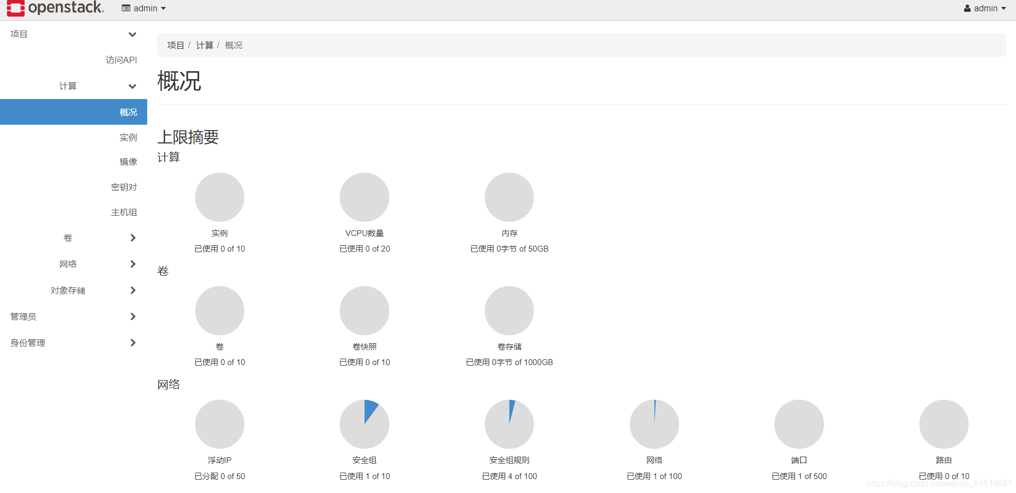Screen dimensions: 1016x493
Task: Click the text 已使用 1 of 100
Action: coord(654,476)
